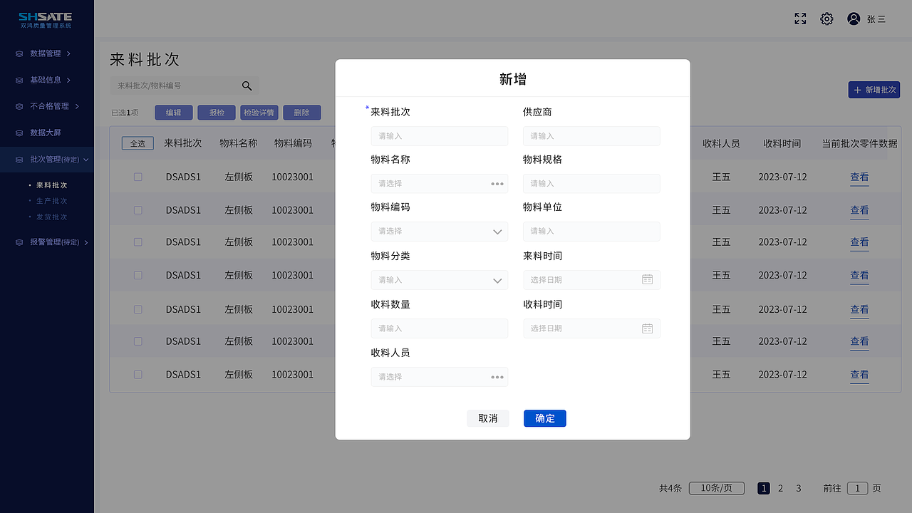Check the first DSADS1 row checkbox
Viewport: 912px width, 513px height.
(138, 177)
